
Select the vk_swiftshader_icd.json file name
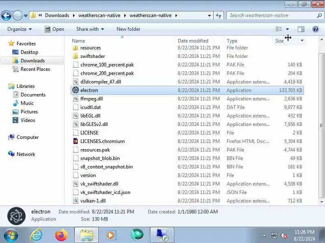105,192
